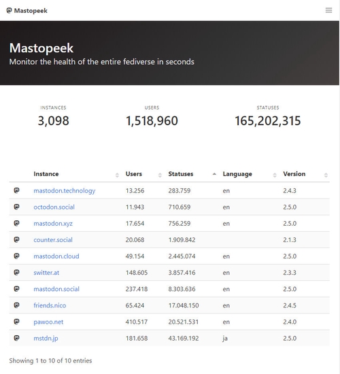The height and width of the screenshot is (374, 340).
Task: Click version 2.1.3 for counter.social
Action: tap(290, 240)
